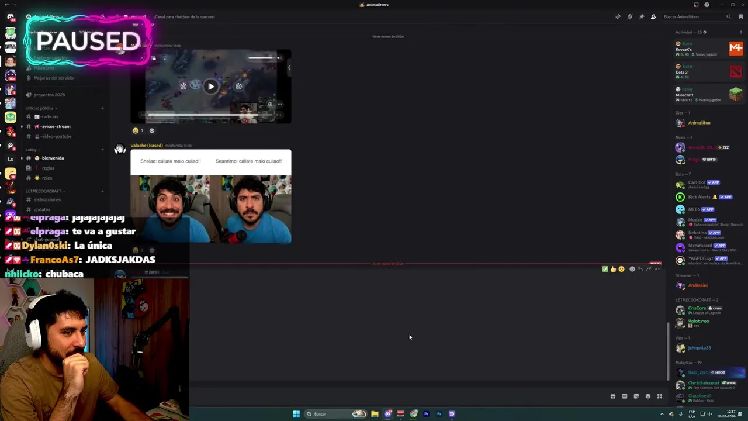
Task: Play the embedded video in chat
Action: click(x=211, y=87)
